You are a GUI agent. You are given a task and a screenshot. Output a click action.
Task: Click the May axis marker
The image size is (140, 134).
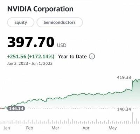[x=113, y=128]
